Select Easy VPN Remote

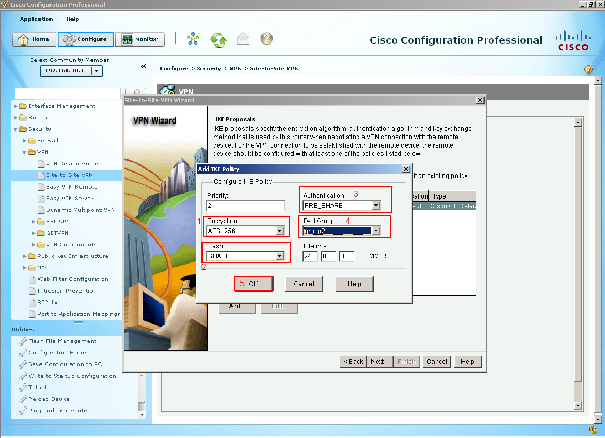(x=72, y=187)
